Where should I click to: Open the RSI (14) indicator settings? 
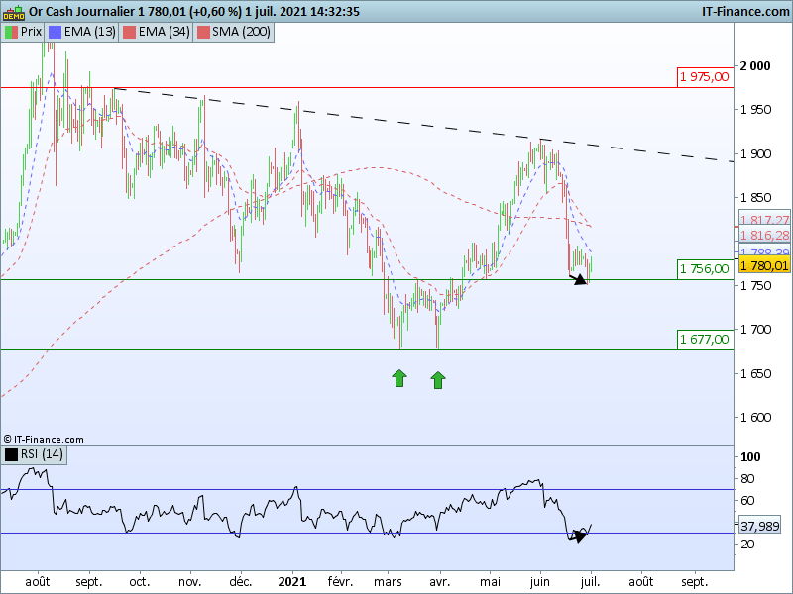coord(42,454)
